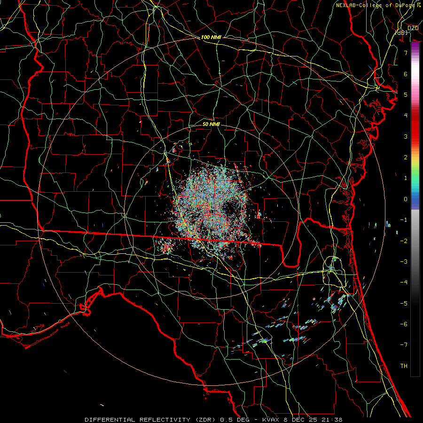The height and width of the screenshot is (423, 423).
Task: Click the -7 value on the scale
Action: [404, 345]
